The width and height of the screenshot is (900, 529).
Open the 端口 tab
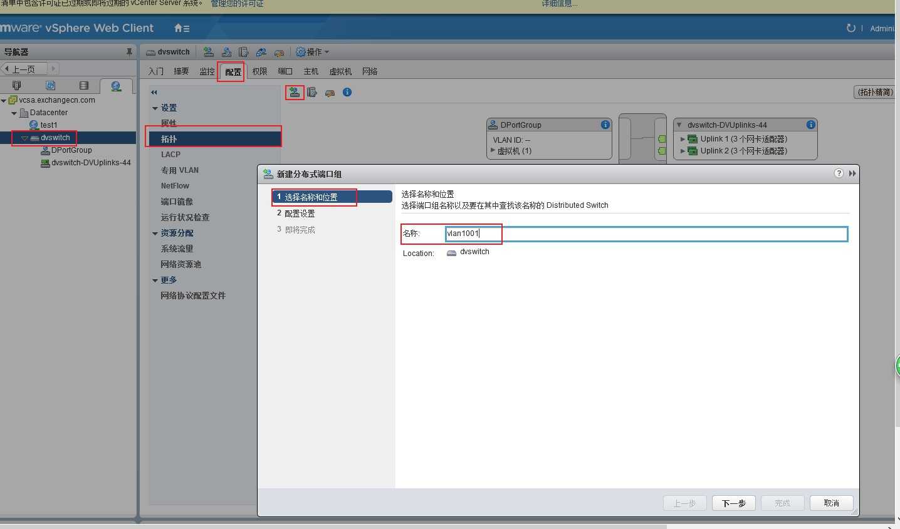(285, 71)
